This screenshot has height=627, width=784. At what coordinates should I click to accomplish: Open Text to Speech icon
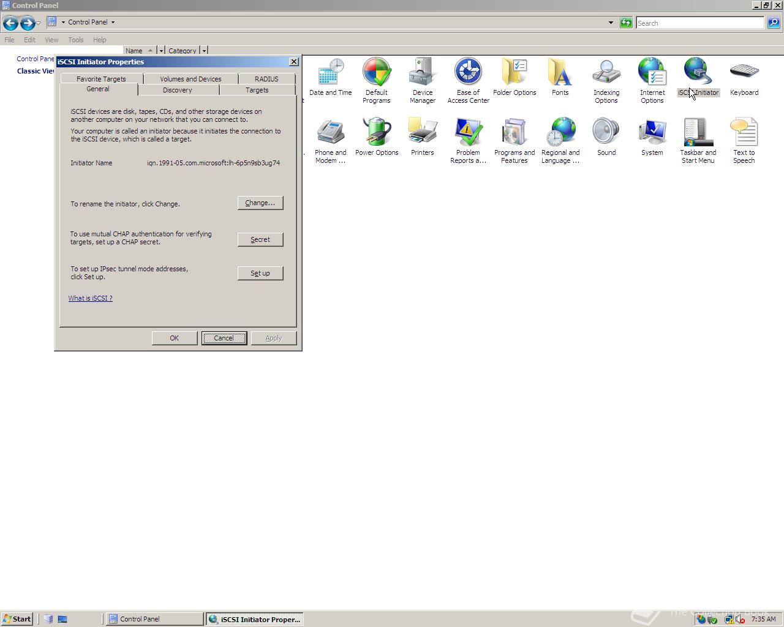[744, 141]
